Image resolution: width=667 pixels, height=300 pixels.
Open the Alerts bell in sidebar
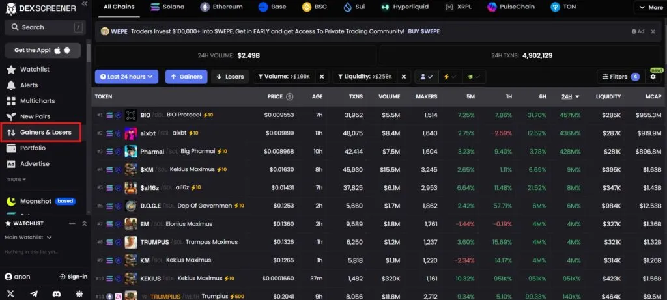pyautogui.click(x=29, y=85)
